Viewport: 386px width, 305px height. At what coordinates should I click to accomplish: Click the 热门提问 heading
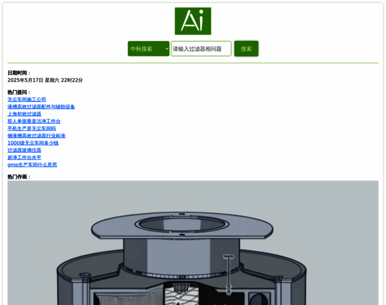coord(19,92)
